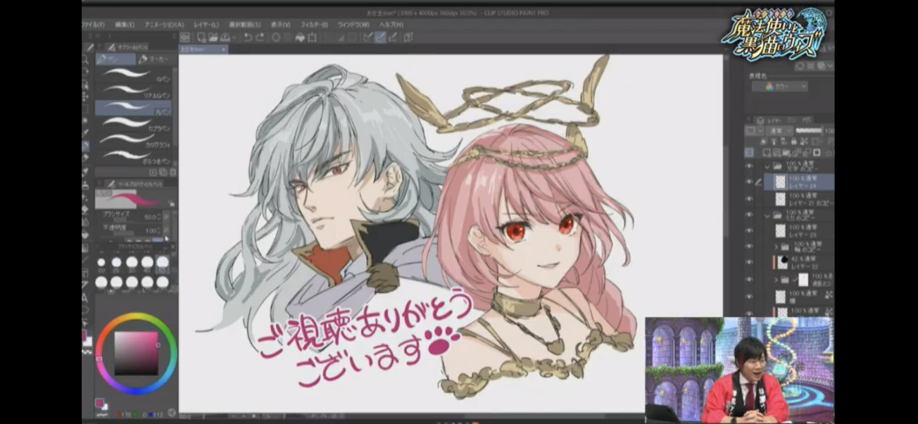
Task: Switch to the ペン sub tool tab
Action: (x=116, y=59)
